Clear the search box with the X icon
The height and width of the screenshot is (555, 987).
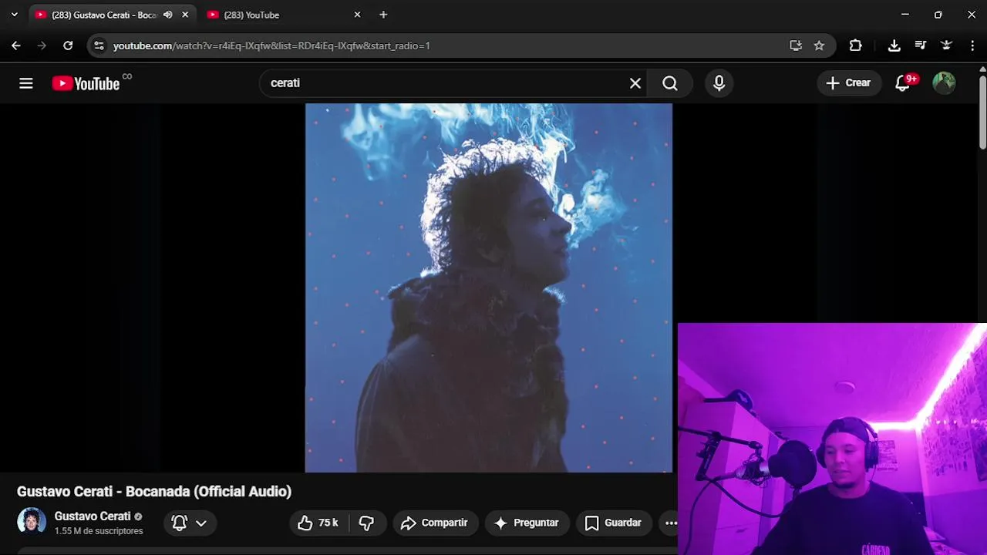coord(635,83)
